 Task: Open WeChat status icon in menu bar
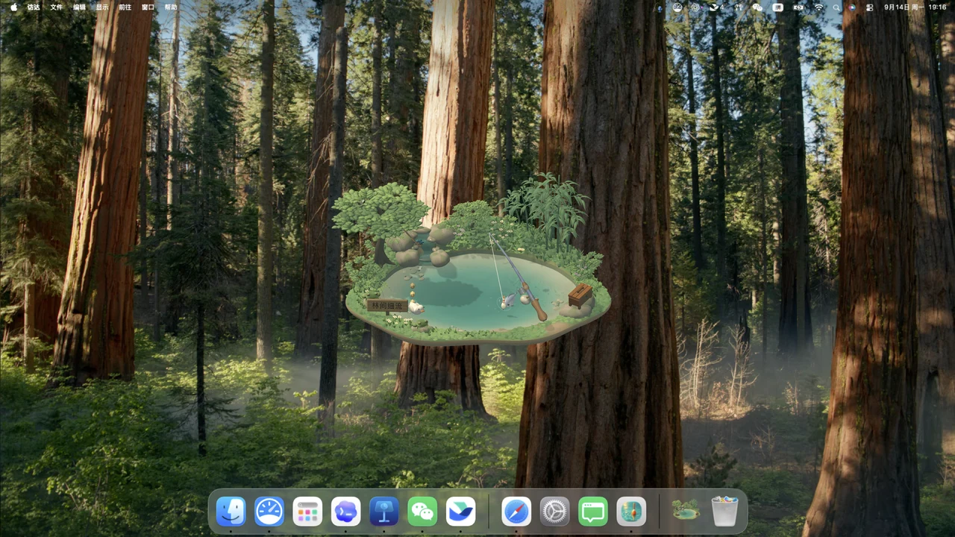757,7
